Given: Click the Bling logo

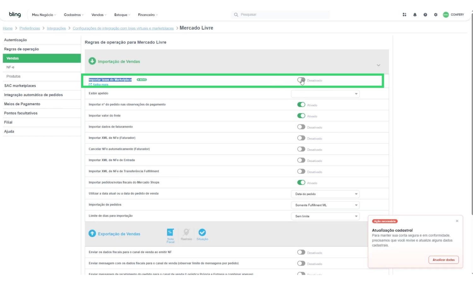Looking at the screenshot, I should 15,15.
